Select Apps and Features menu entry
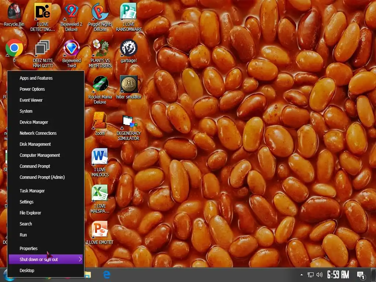The width and height of the screenshot is (376, 282). pyautogui.click(x=46, y=78)
